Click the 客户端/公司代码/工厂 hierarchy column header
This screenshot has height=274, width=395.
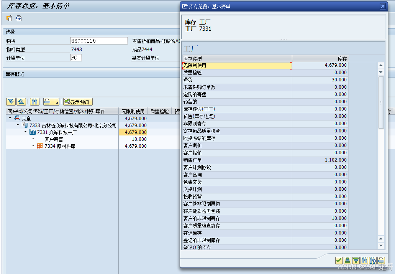[62, 111]
